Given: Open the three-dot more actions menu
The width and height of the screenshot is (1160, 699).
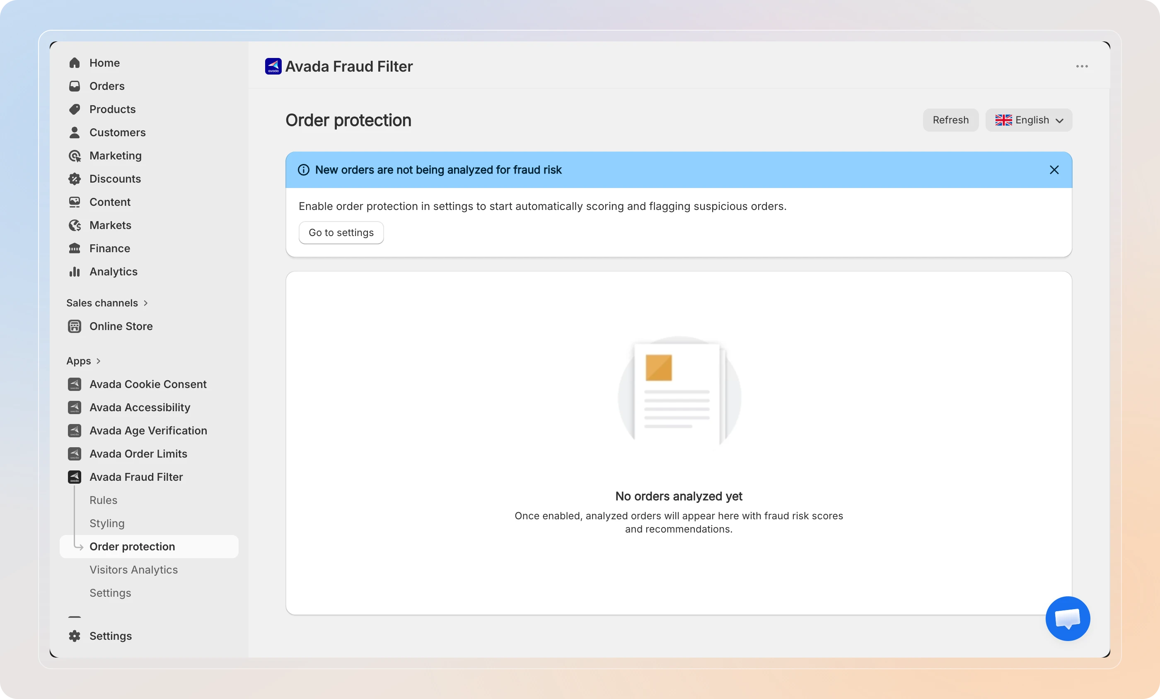Looking at the screenshot, I should point(1082,66).
